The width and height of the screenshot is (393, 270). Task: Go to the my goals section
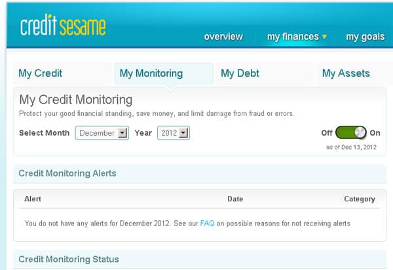pyautogui.click(x=365, y=37)
